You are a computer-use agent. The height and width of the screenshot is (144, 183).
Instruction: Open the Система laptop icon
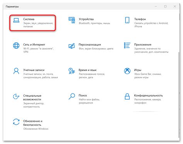(16, 20)
